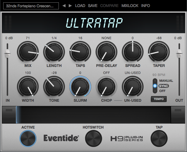This screenshot has height=152, width=187.
Task: Click the IN level slider handle
Action: click(8, 53)
